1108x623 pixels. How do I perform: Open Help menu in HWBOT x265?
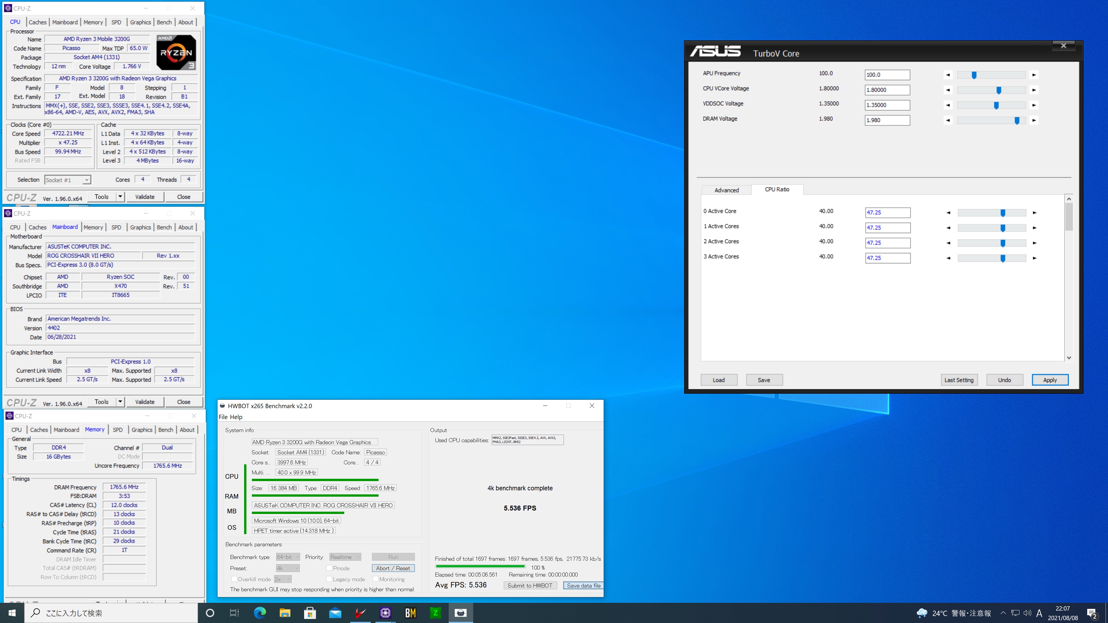click(x=236, y=416)
